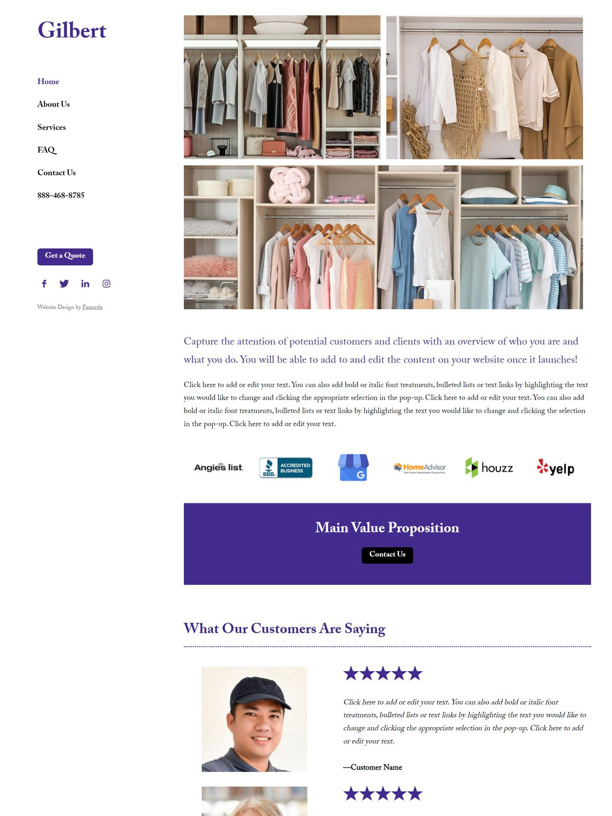
Task: Go to the Home menu item
Action: point(48,82)
